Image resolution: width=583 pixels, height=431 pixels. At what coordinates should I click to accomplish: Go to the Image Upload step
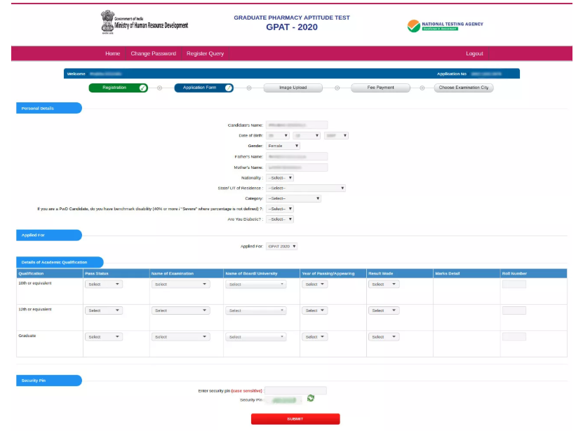[295, 88]
